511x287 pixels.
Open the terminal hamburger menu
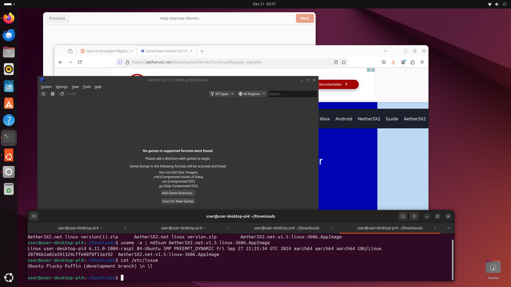[414, 216]
